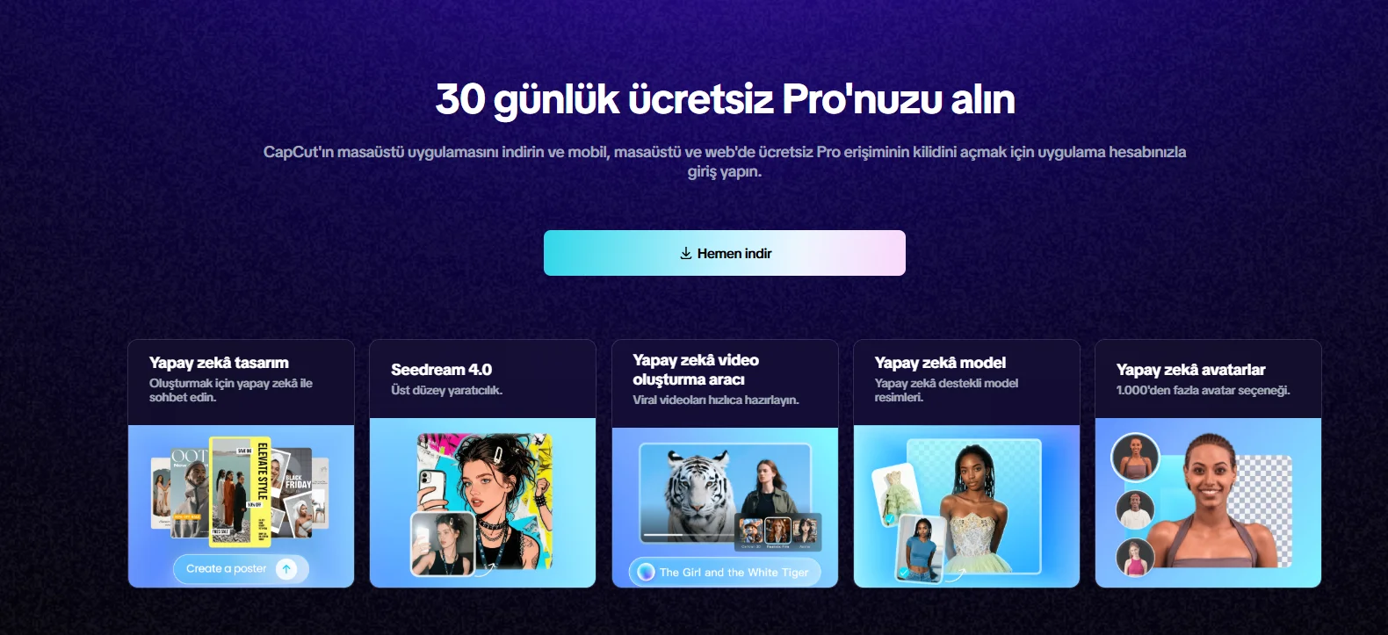Viewport: 1388px width, 635px height.
Task: Click the up arrow icon in Create a poster
Action: pyautogui.click(x=286, y=569)
